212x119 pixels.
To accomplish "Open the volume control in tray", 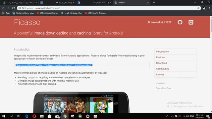I will (x=187, y=116).
